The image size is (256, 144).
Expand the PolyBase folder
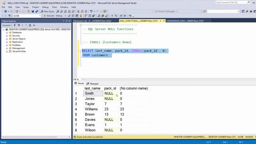coord(7,45)
